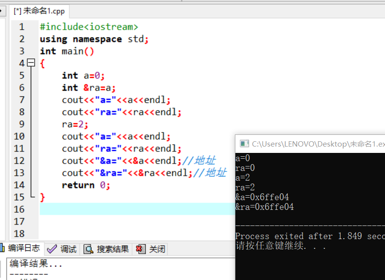Image resolution: width=385 pixels, height=280 pixels.
Task: Click the 'int a=0;' statement
Action: (x=83, y=75)
